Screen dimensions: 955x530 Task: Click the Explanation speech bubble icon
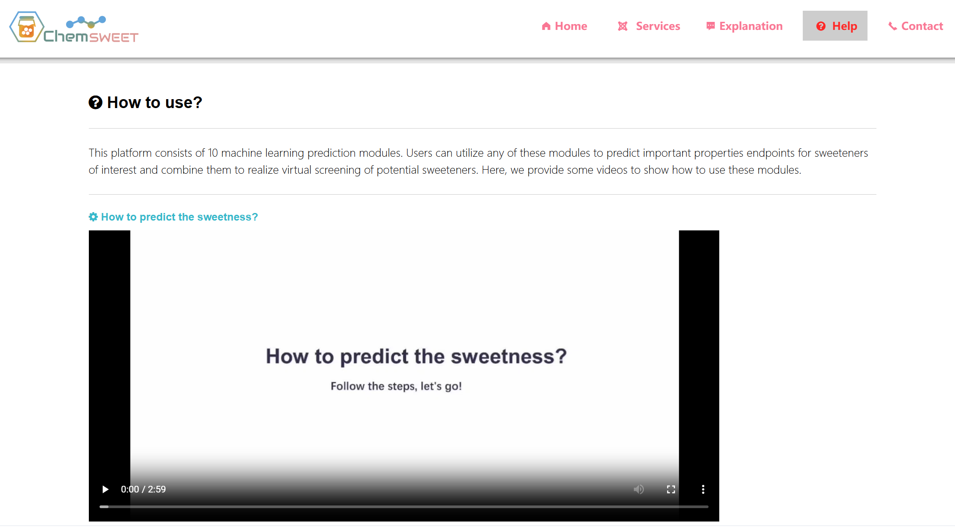click(x=710, y=26)
